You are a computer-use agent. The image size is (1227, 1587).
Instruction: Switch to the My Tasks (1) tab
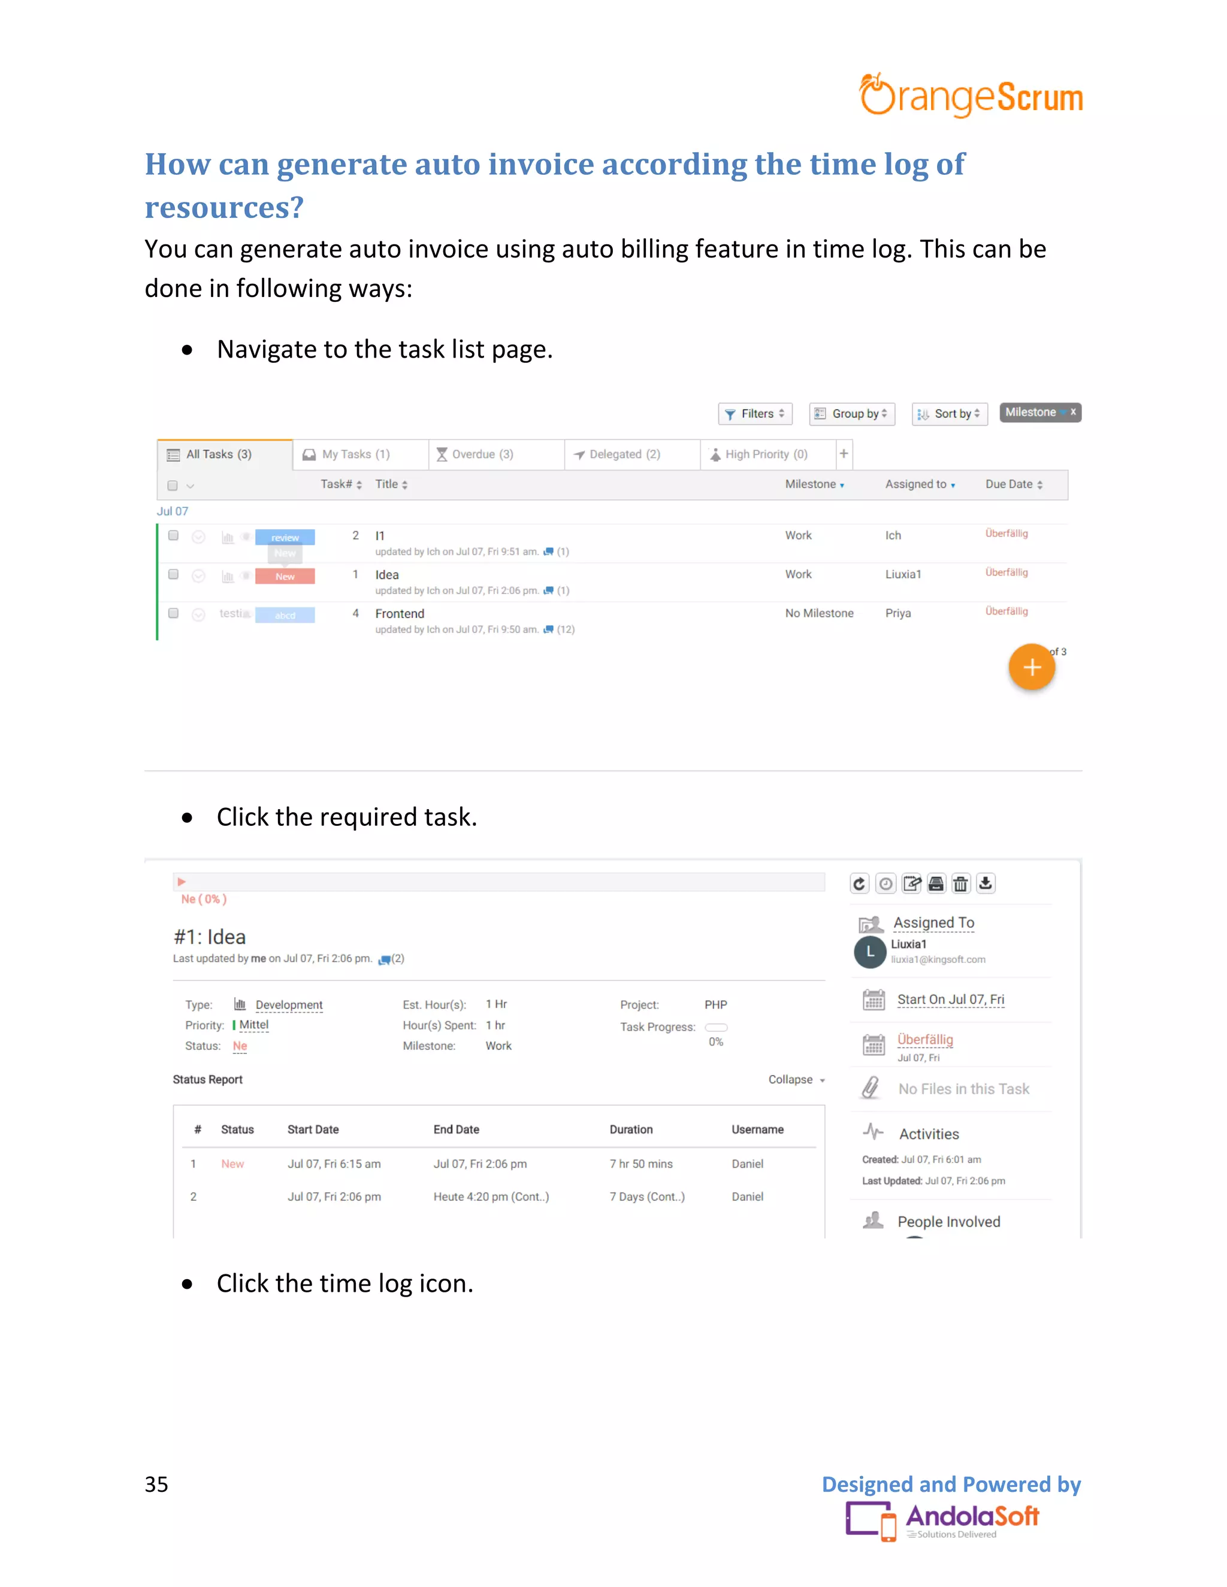coord(361,454)
